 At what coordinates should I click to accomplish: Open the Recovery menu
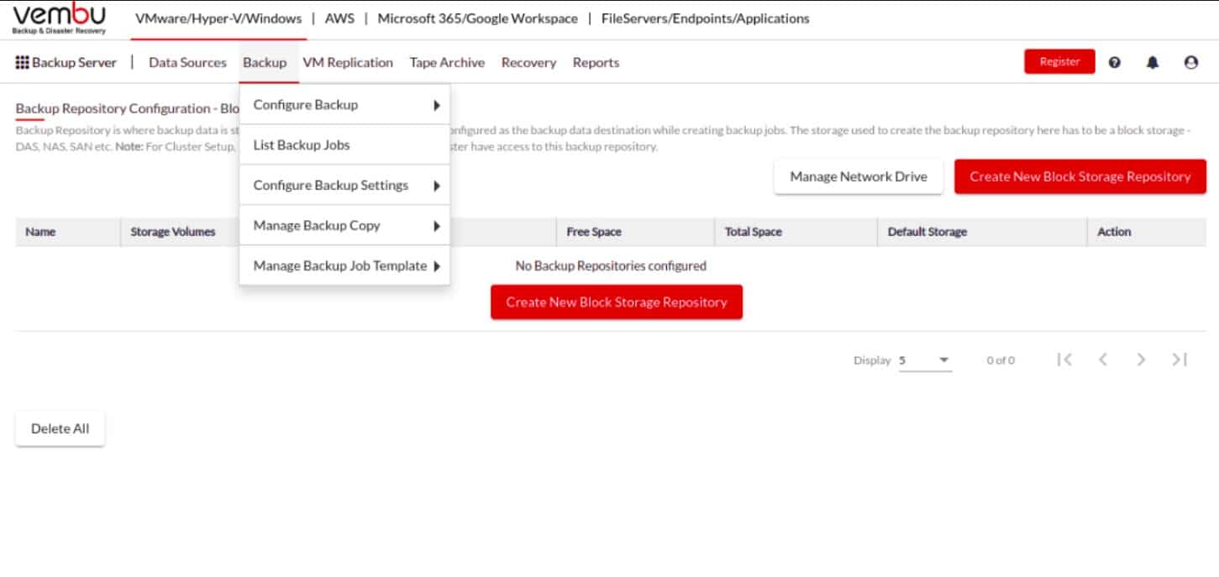528,62
